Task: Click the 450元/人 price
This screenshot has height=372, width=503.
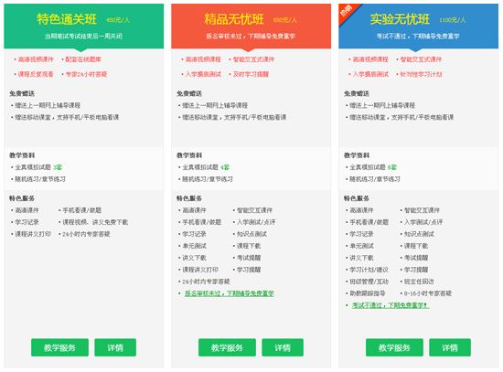Action: (x=118, y=20)
